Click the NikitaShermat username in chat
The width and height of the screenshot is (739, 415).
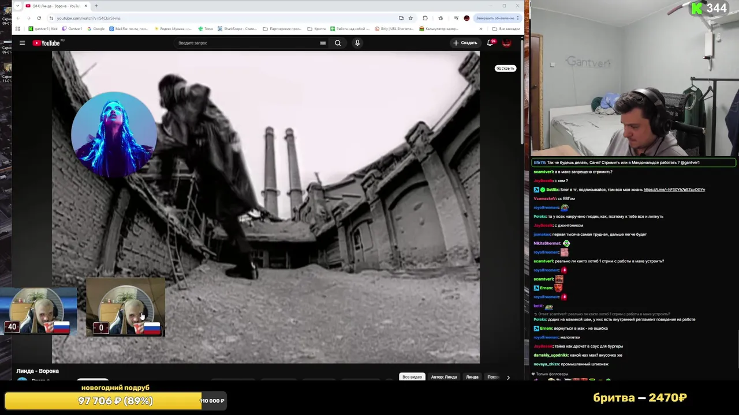pyautogui.click(x=547, y=243)
